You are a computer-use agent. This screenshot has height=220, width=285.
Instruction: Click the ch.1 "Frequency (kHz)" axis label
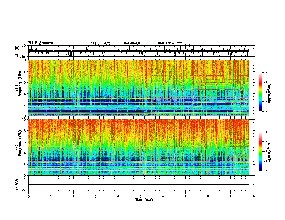click(x=20, y=83)
